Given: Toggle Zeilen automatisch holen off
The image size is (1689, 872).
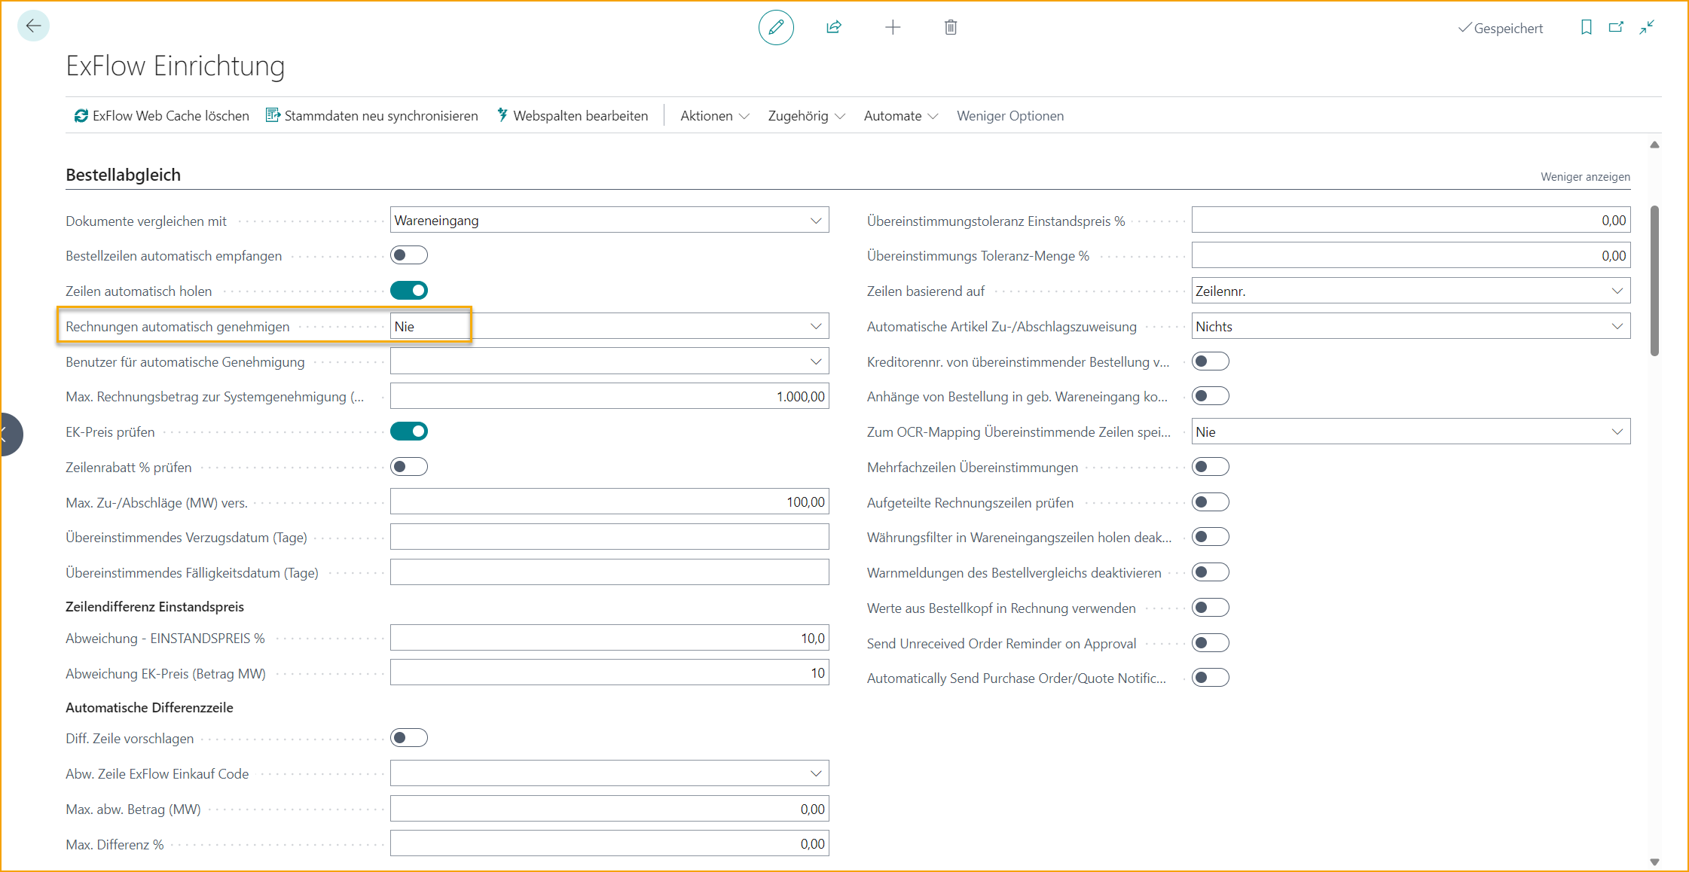Looking at the screenshot, I should coord(409,291).
